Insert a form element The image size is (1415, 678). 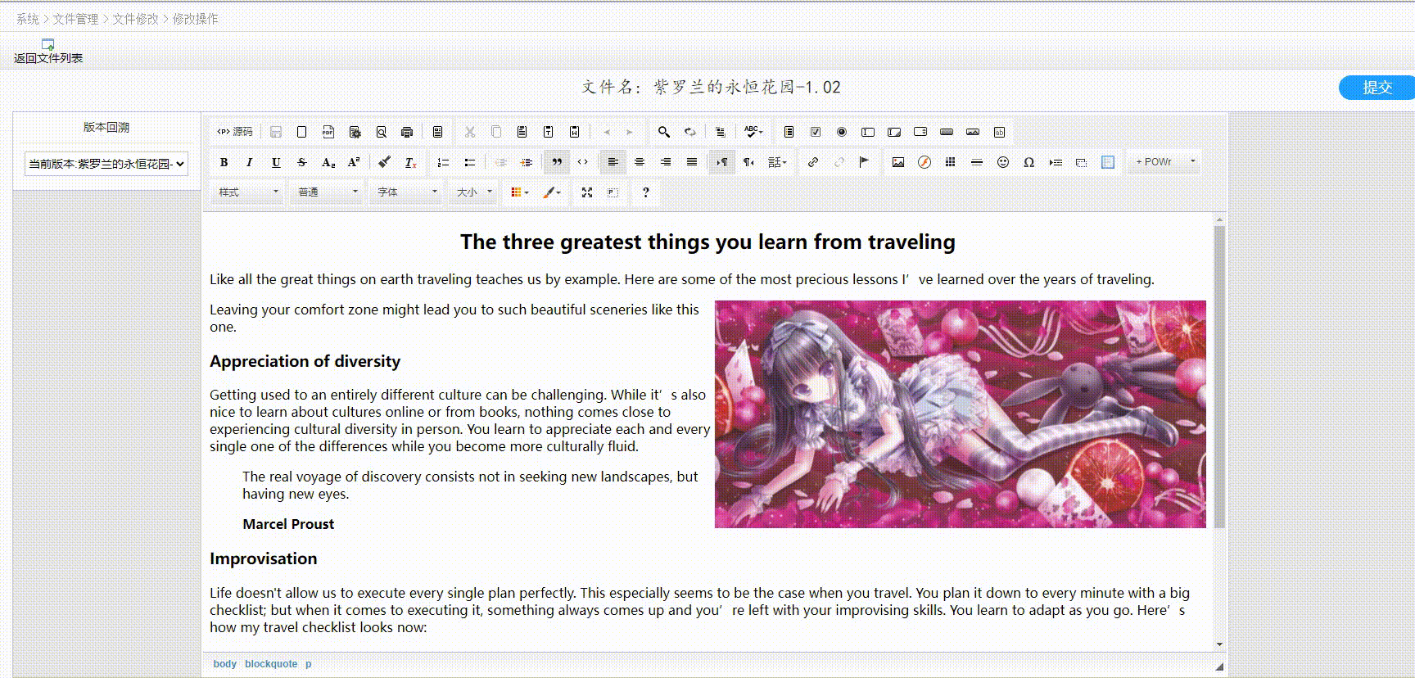pos(789,132)
